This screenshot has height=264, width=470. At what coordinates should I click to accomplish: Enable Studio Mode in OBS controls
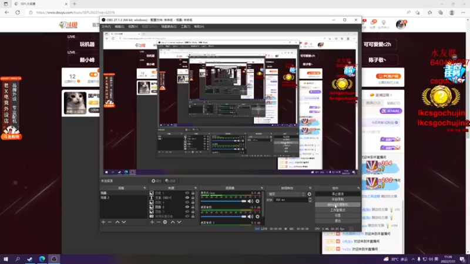coord(337,210)
